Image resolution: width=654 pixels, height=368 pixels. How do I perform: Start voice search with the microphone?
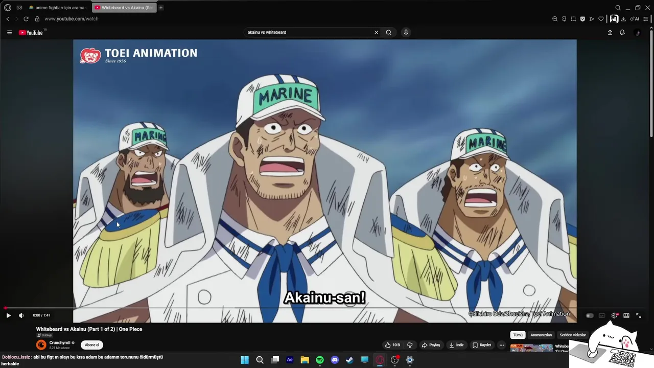406,32
